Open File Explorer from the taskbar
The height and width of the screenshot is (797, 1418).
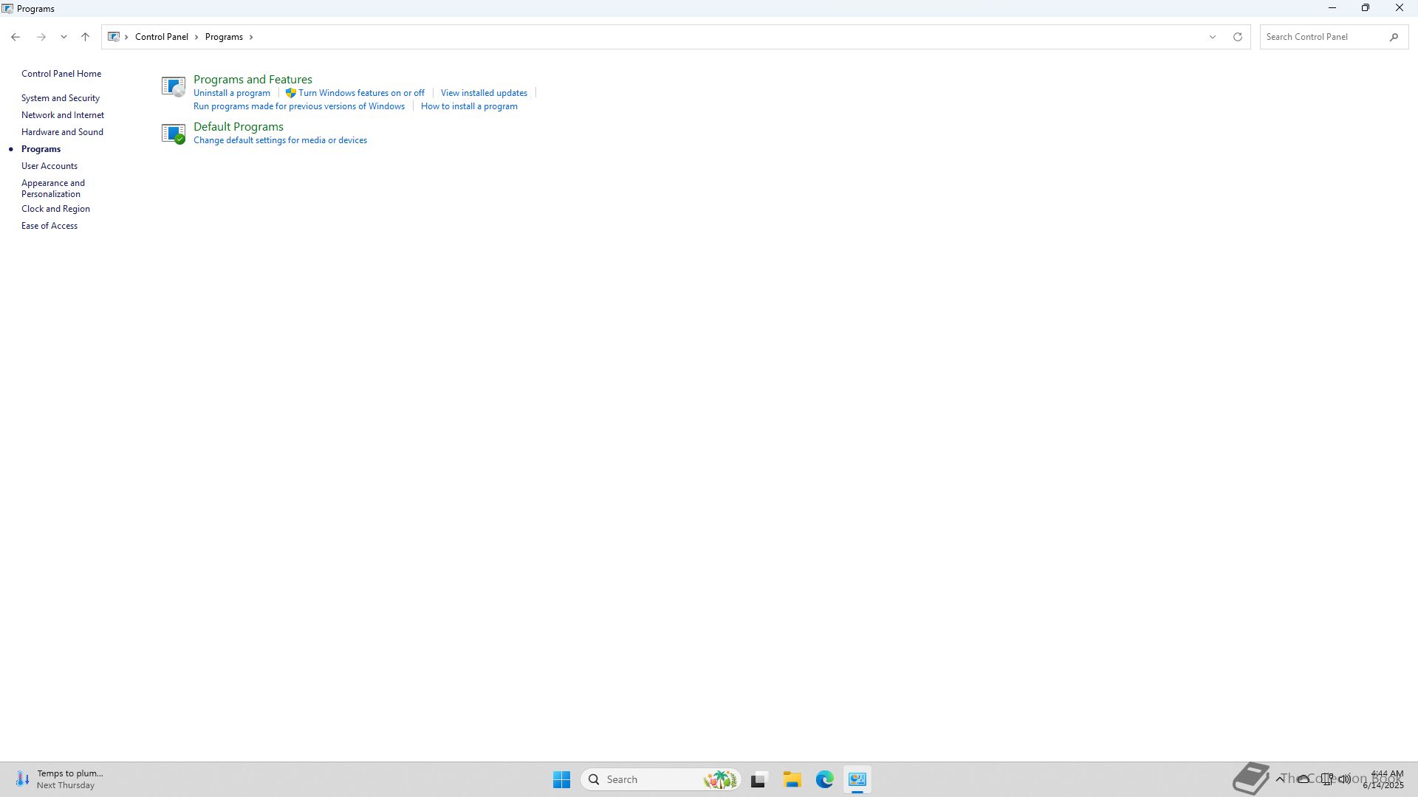click(x=792, y=779)
